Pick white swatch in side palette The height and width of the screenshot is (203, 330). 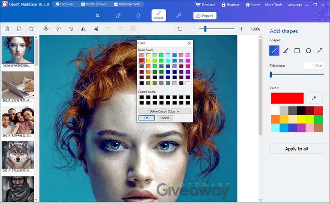pyautogui.click(x=275, y=110)
